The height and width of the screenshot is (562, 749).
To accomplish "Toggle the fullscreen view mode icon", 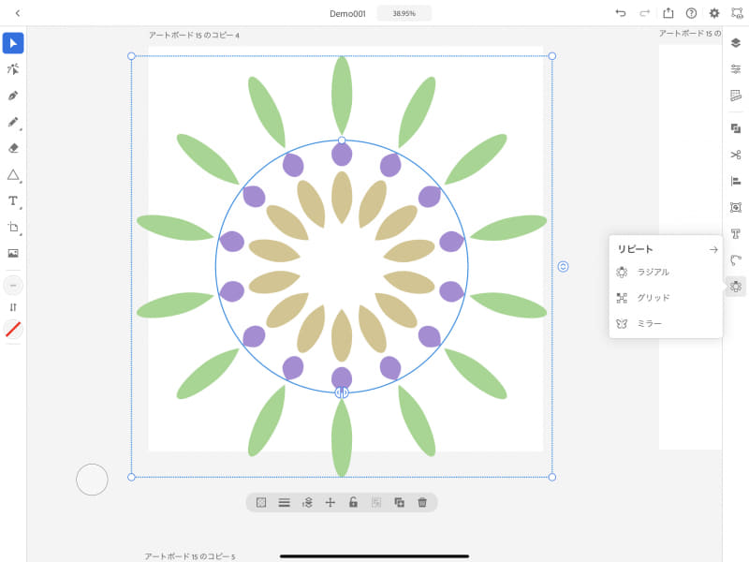I will (x=737, y=13).
